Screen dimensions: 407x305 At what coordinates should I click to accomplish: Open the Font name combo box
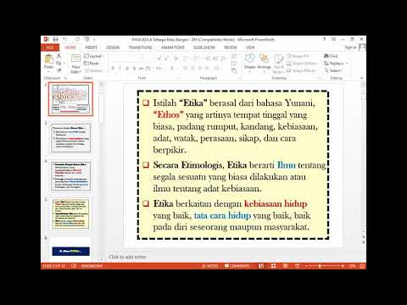click(126, 58)
